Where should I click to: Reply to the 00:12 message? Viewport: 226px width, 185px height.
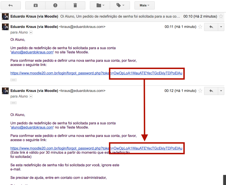(x=211, y=91)
